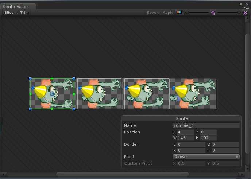251x179 pixels.
Task: Click the Border label
Action: 131,144
